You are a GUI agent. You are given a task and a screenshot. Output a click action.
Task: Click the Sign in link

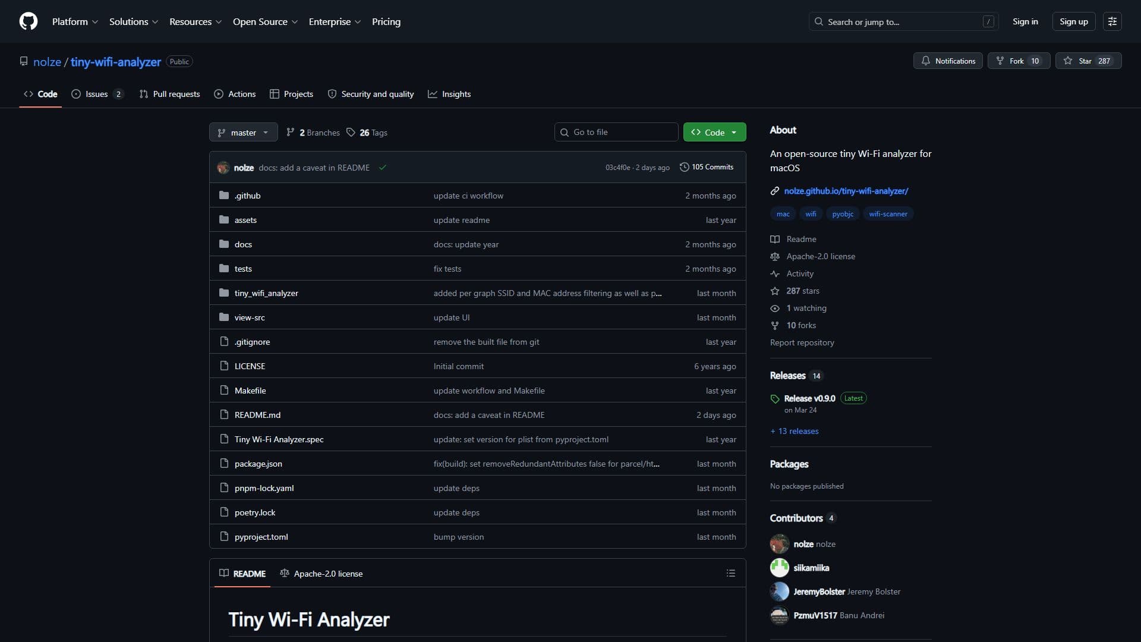click(1025, 21)
